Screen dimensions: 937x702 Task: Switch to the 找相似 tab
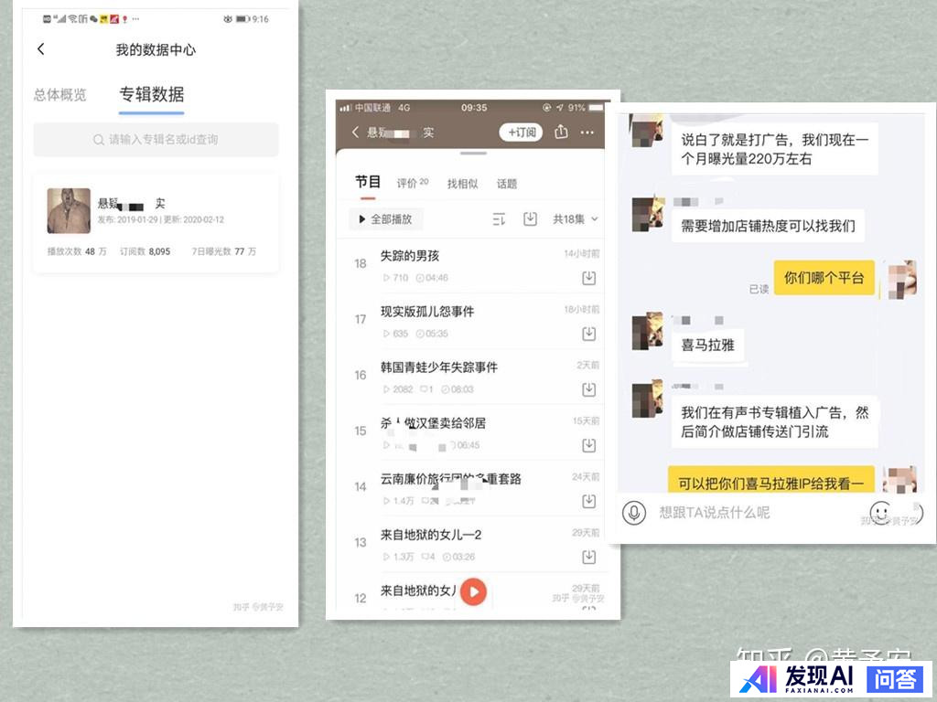pos(462,184)
